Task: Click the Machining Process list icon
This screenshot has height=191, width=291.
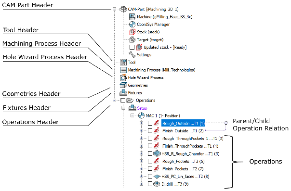Action: tap(123, 70)
